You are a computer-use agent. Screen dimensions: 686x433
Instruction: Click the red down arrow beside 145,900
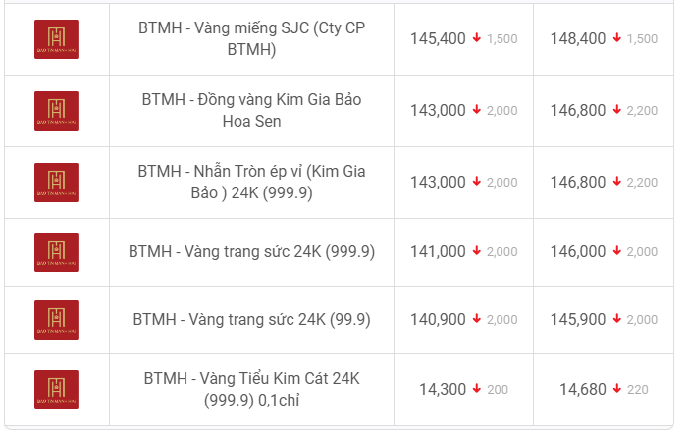point(617,319)
